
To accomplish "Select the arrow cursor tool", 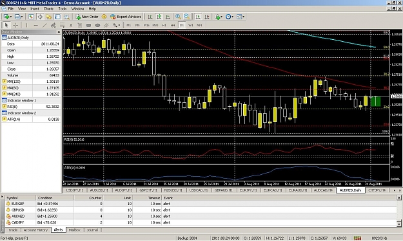I will pos(6,25).
